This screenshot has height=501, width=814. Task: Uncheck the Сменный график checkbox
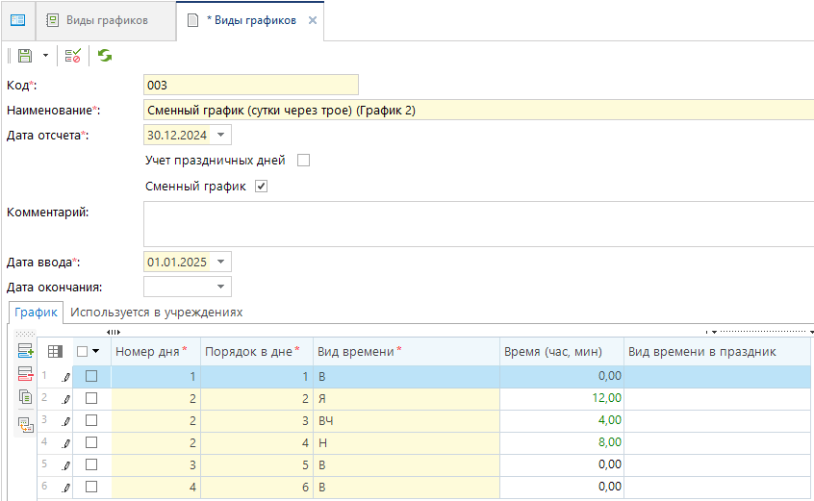pyautogui.click(x=261, y=187)
